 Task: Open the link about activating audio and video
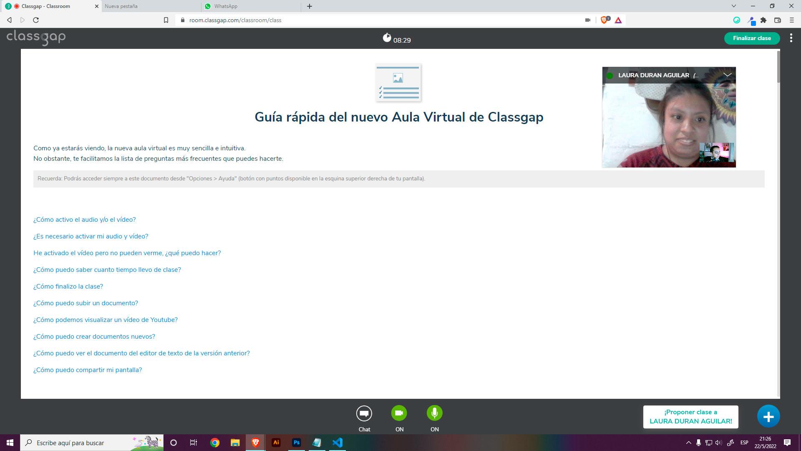[x=84, y=220]
